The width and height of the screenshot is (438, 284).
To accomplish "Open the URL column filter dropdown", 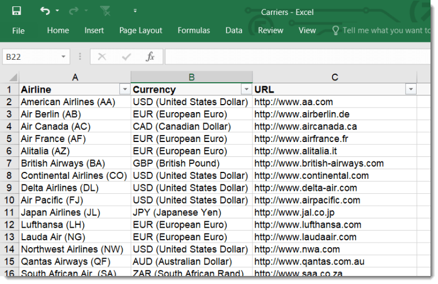I will coord(411,90).
